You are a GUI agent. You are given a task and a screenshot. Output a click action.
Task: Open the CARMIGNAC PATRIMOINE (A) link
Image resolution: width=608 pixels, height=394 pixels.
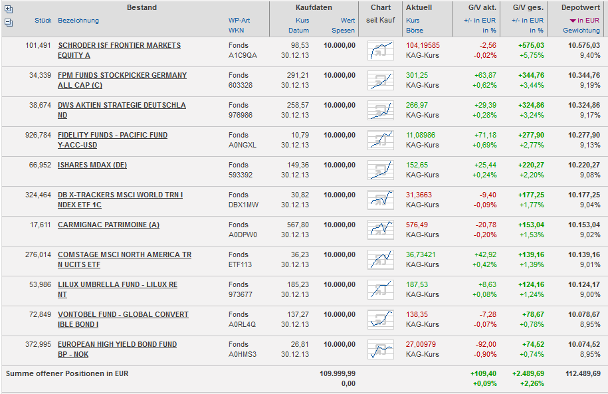tap(108, 225)
